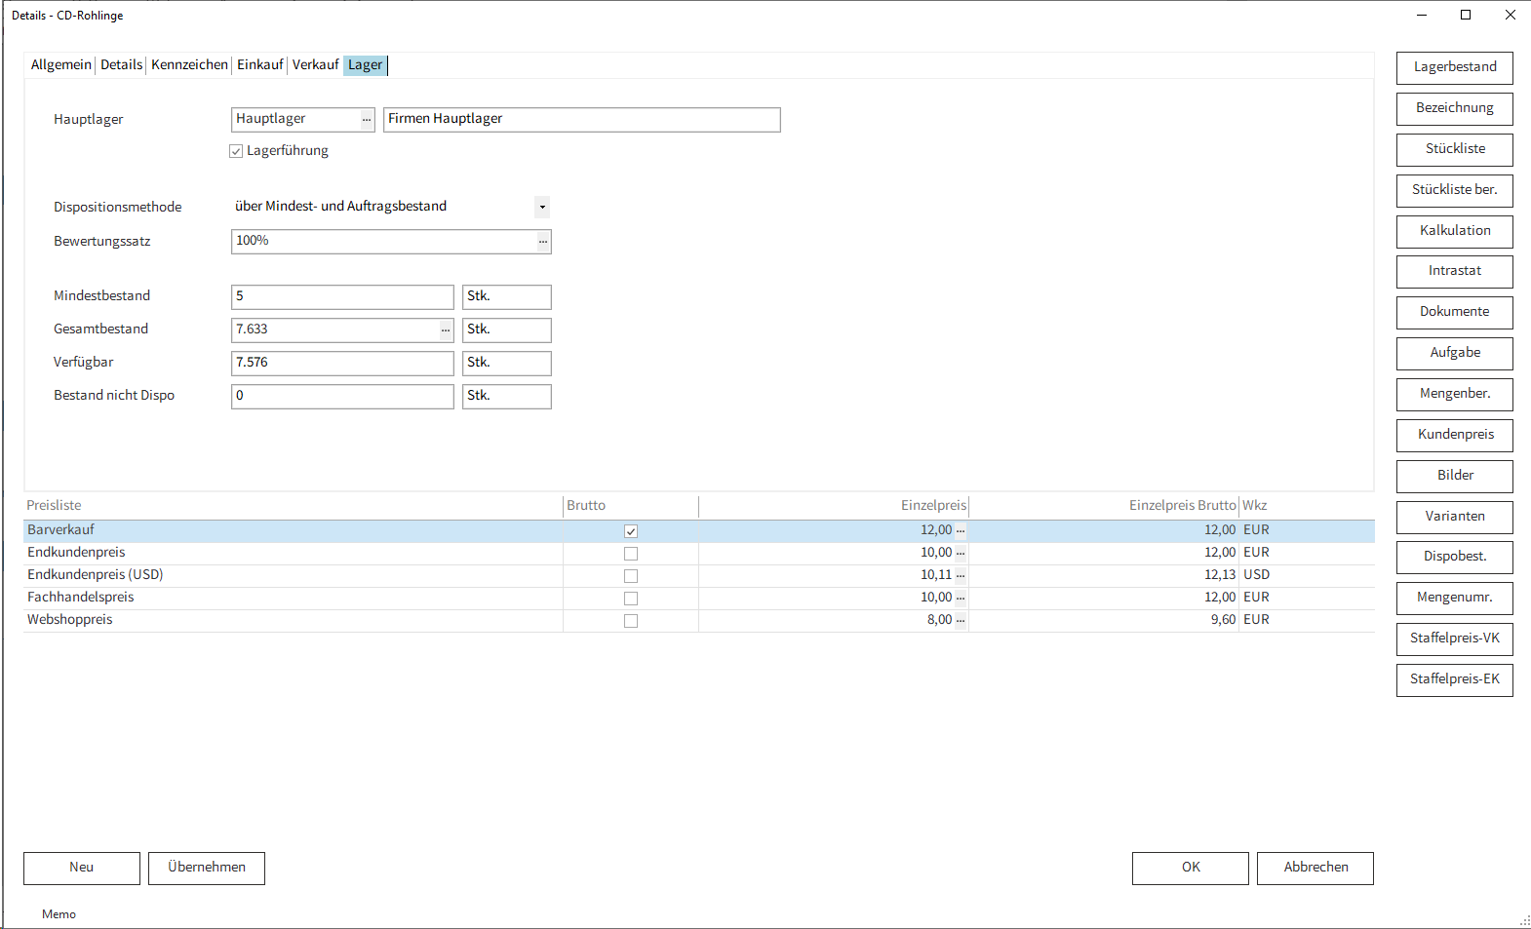Click the Lagerbestand button
The width and height of the screenshot is (1531, 929).
[1454, 67]
